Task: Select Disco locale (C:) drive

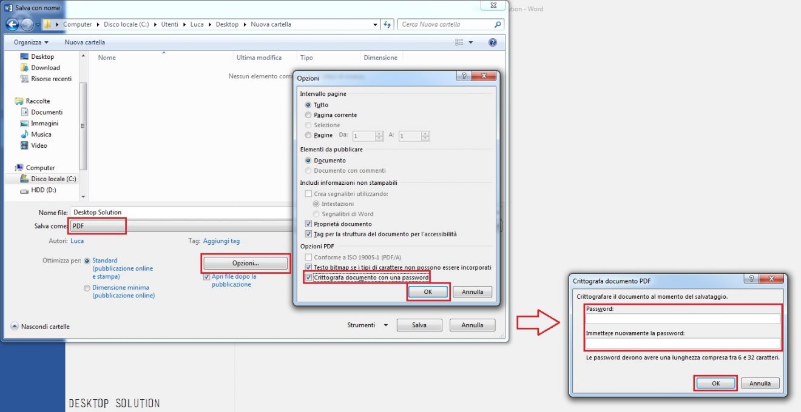Action: click(x=53, y=179)
